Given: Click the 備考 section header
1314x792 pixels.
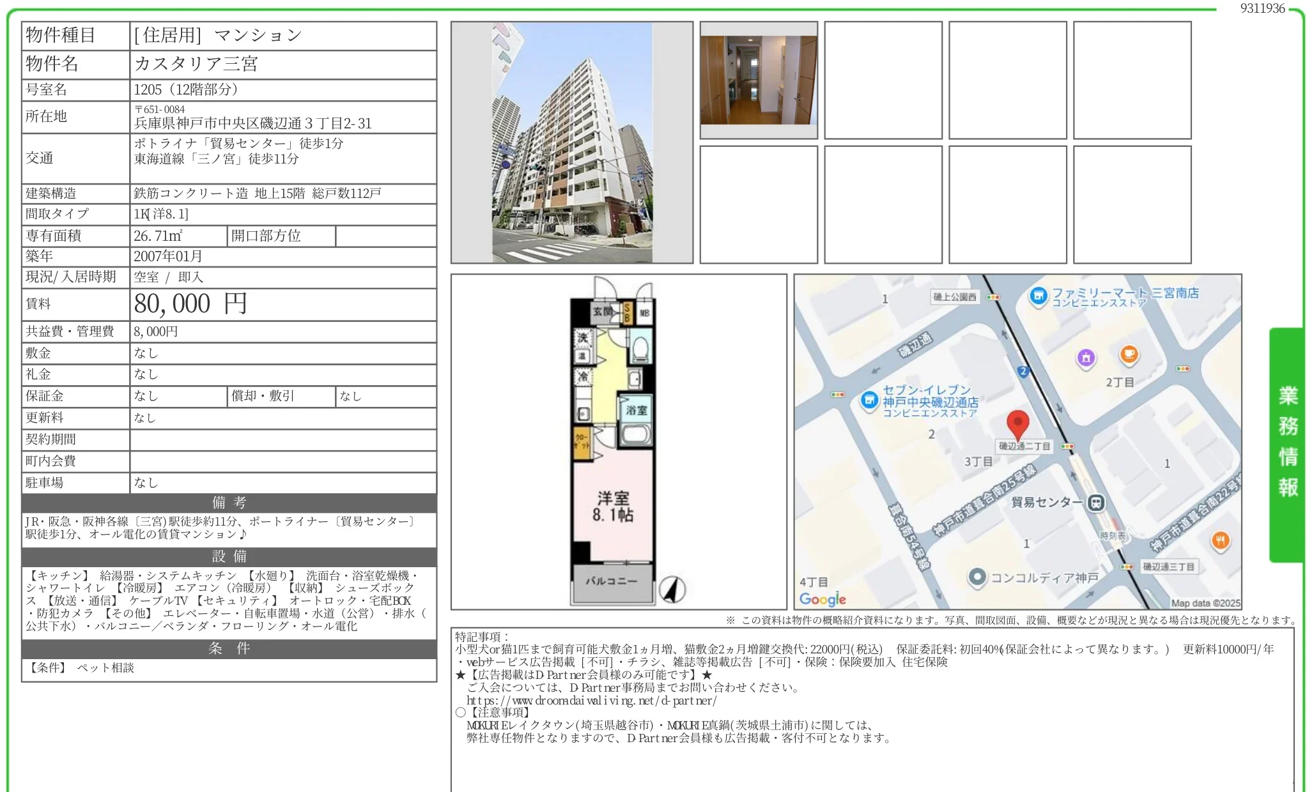Looking at the screenshot, I should click(229, 503).
